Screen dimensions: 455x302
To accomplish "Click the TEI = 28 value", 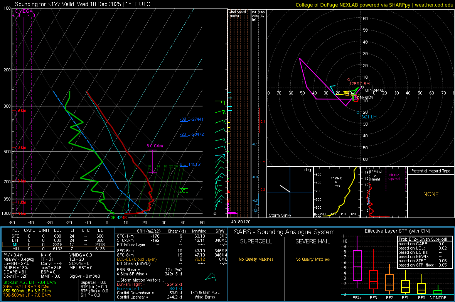I will 77,259.
